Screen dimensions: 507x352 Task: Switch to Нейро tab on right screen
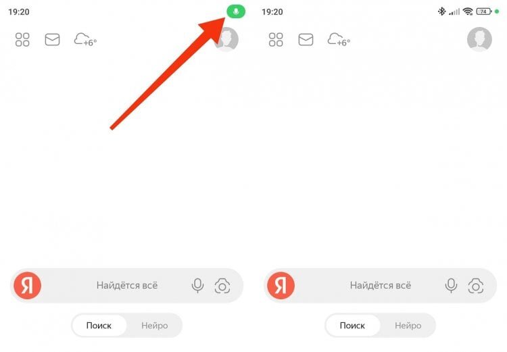coord(408,325)
